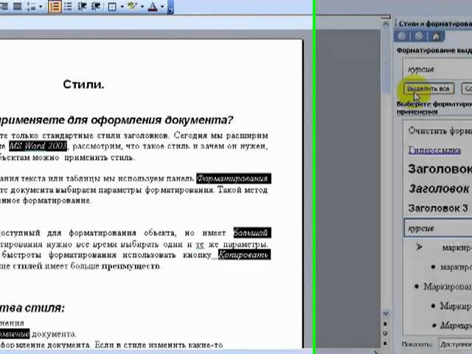Open font color dropdown arrow
The height and width of the screenshot is (354, 472).
(x=162, y=7)
